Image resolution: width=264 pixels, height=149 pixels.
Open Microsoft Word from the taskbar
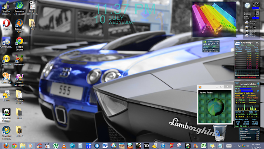105,146
